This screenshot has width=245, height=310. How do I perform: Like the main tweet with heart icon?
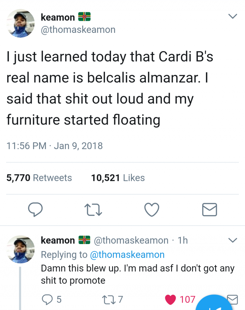(x=152, y=210)
